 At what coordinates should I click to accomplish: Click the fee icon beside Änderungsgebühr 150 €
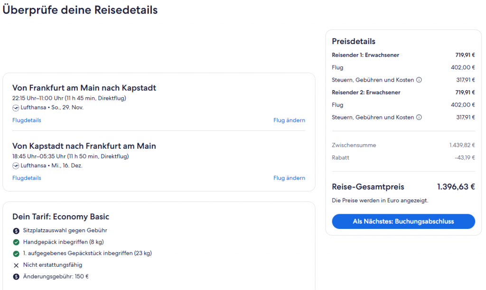click(x=16, y=277)
